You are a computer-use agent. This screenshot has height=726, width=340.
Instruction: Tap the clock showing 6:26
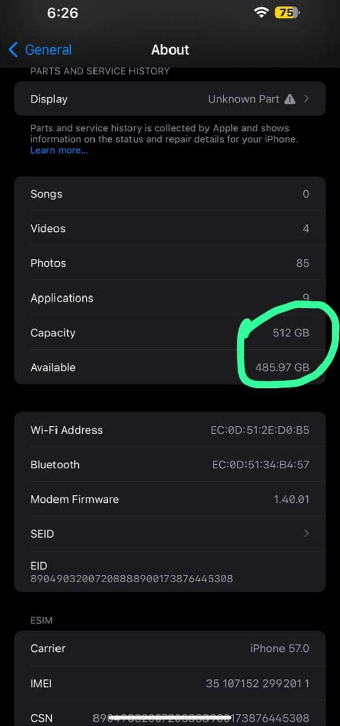(62, 13)
